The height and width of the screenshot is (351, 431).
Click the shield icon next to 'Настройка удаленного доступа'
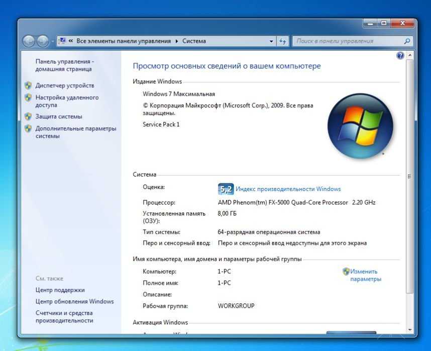coord(28,97)
